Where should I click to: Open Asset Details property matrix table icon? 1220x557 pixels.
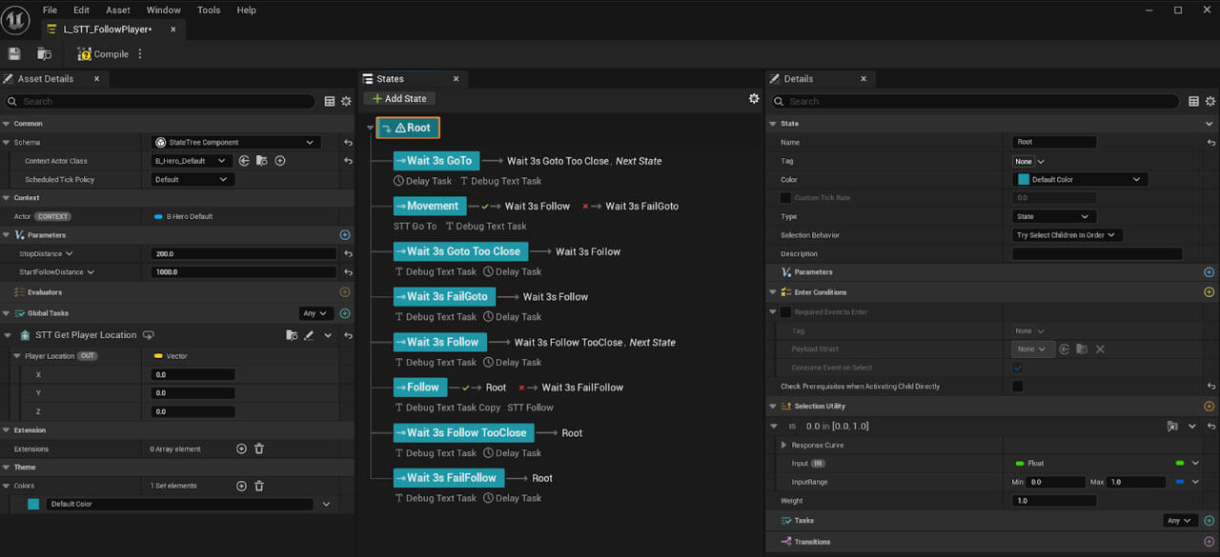click(330, 101)
